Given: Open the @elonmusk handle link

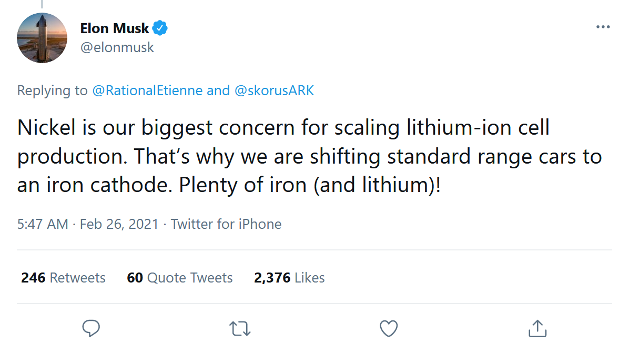Looking at the screenshot, I should click(x=117, y=47).
